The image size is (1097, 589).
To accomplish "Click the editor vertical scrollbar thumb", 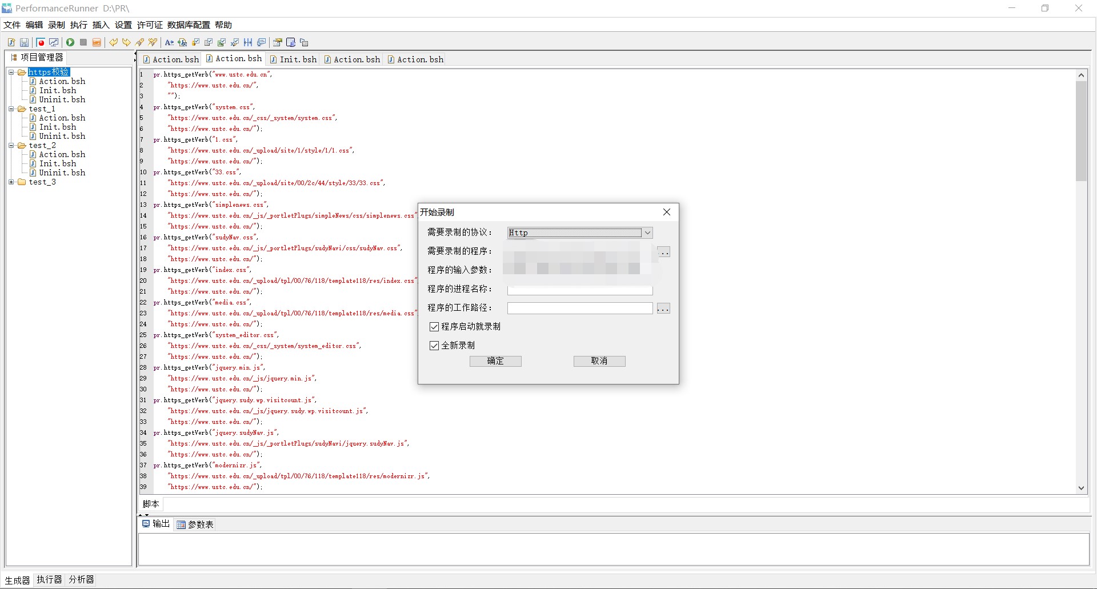I will (1081, 131).
